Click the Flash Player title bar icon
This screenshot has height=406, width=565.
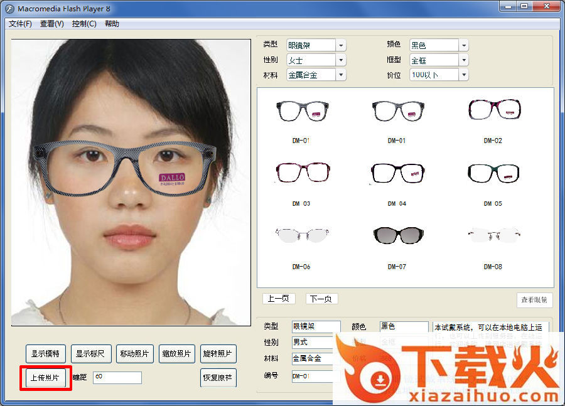click(9, 9)
